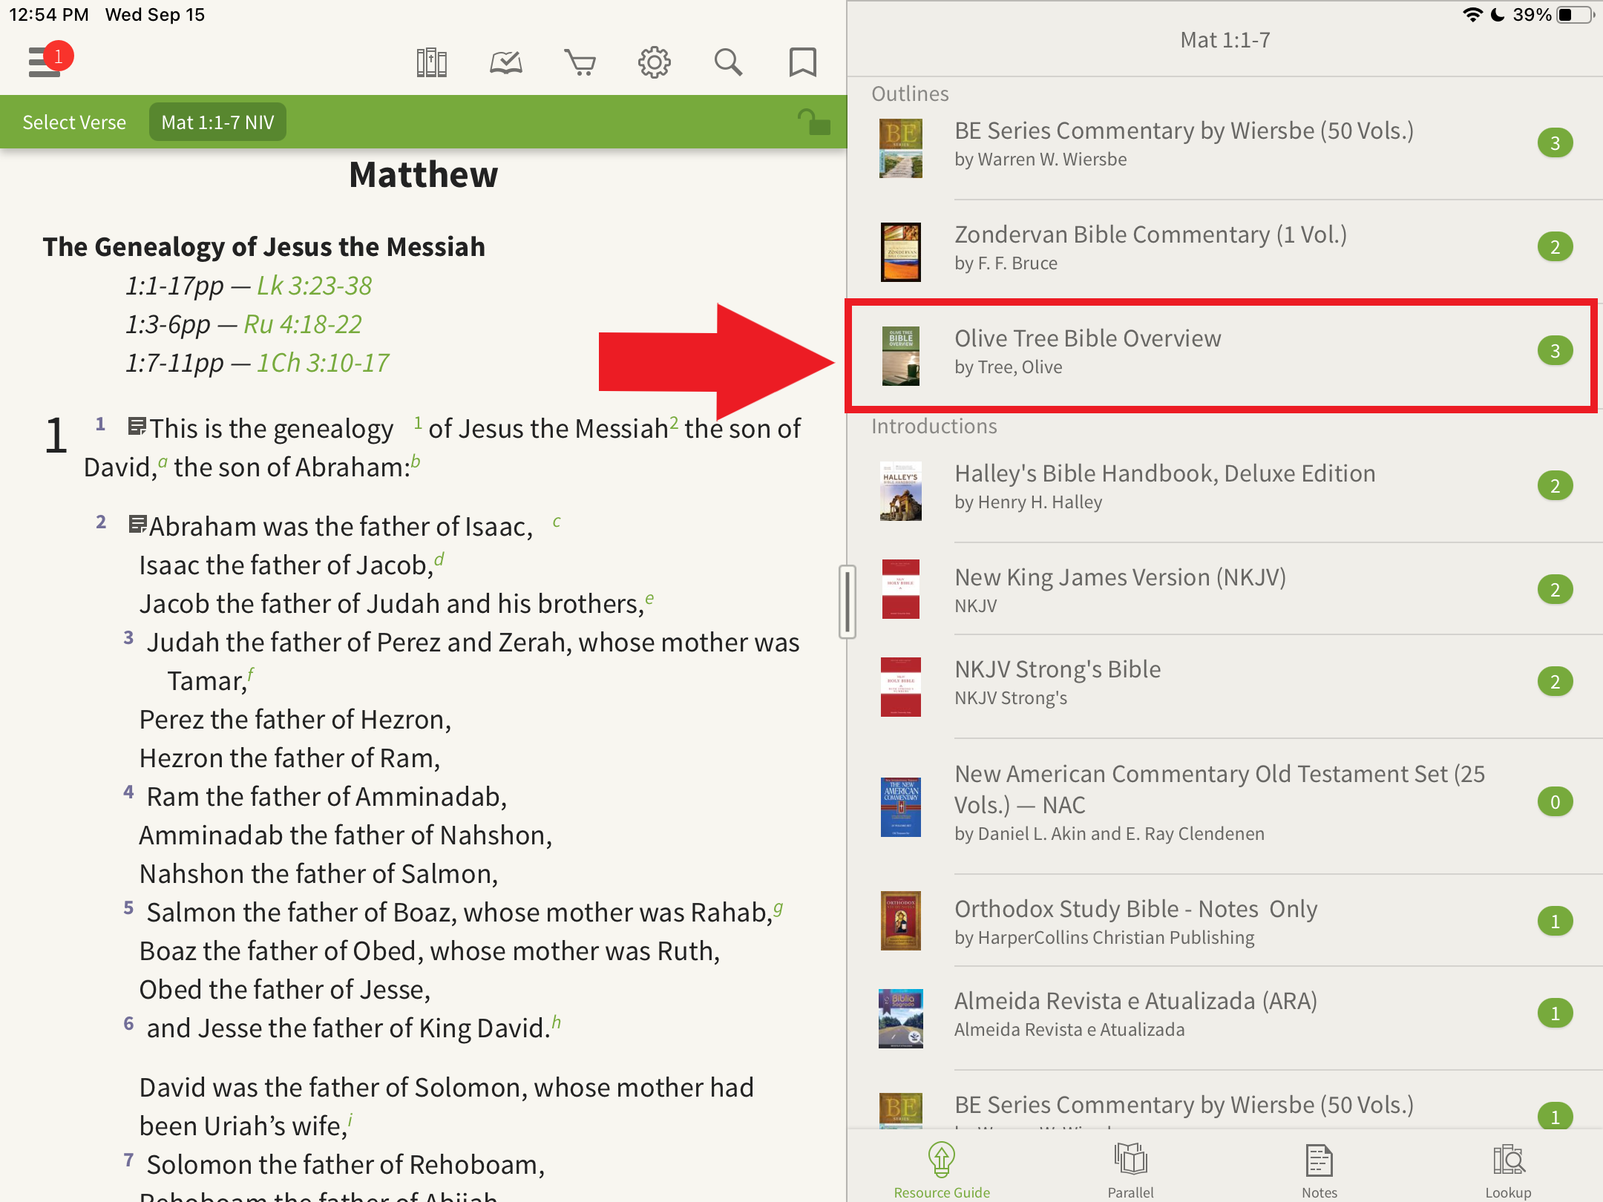Viewport: 1603px width, 1202px height.
Task: Tap the Zondervan Bible Commentary cover thumbnail
Action: coord(901,252)
